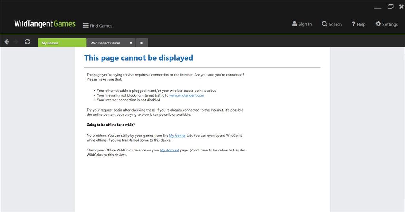Screen dimensions: 405x212
Task: Open the Find Games menu
Action: [x=97, y=26]
